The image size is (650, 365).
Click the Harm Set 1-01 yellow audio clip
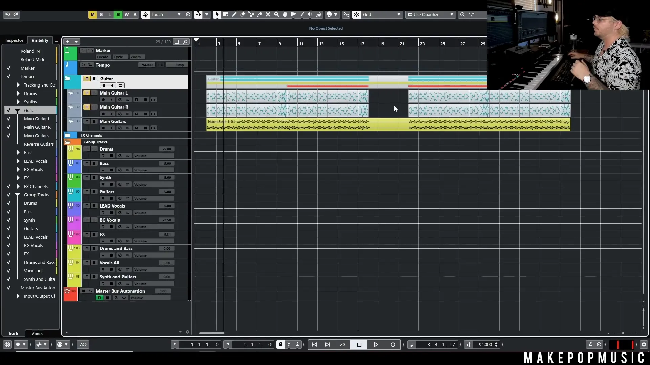[x=388, y=125]
